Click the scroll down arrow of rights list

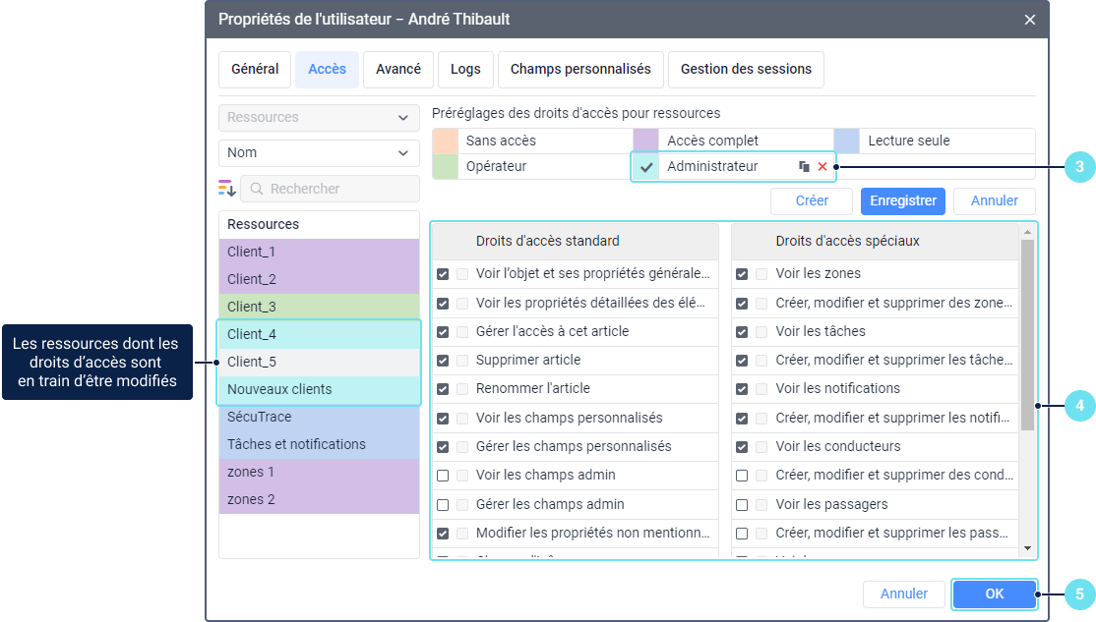(1027, 548)
